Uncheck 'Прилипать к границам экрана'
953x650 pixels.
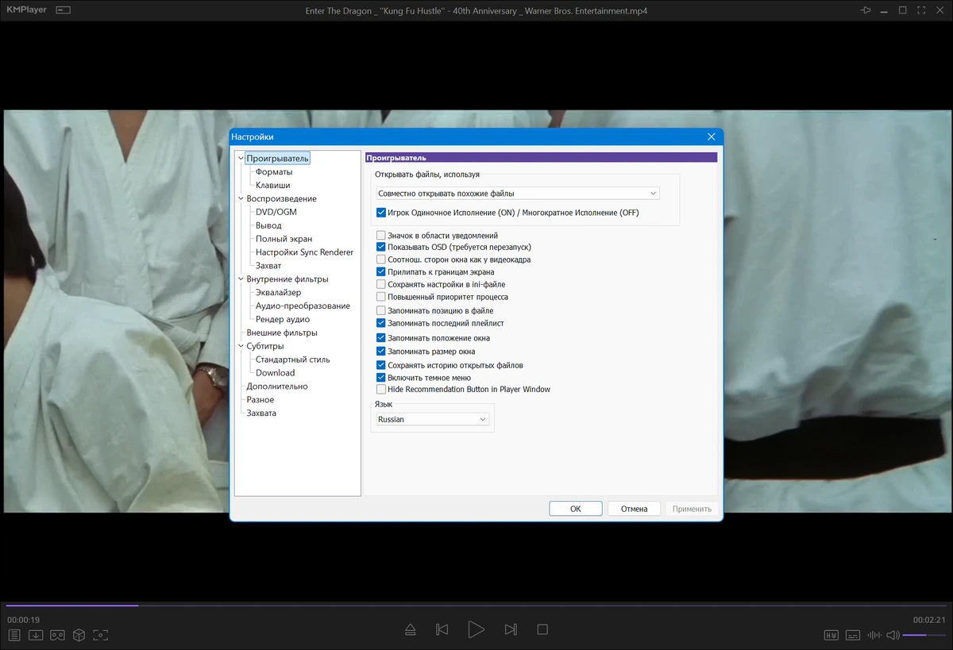coord(381,272)
